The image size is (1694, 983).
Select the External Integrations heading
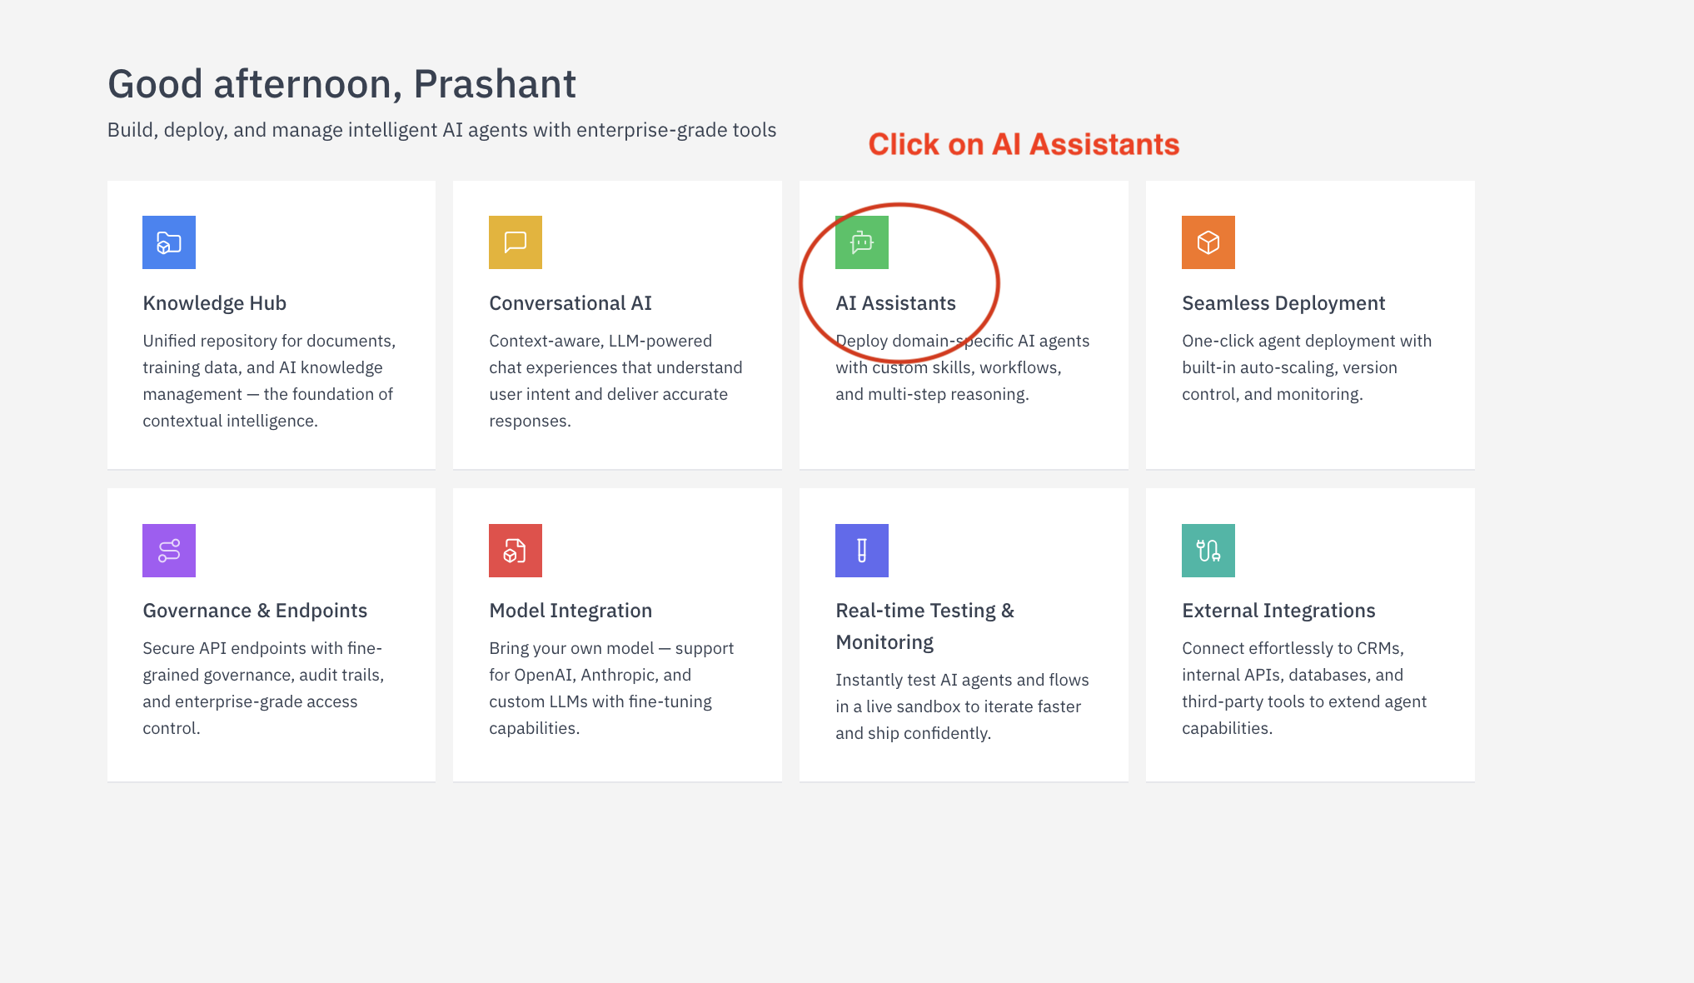(x=1278, y=611)
